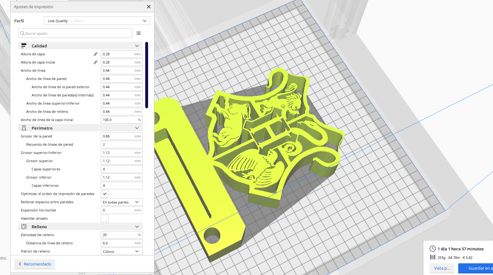Open Rellenar espacios entre paredes dropdown
Screen dimensions: 493x275
[x=122, y=202]
